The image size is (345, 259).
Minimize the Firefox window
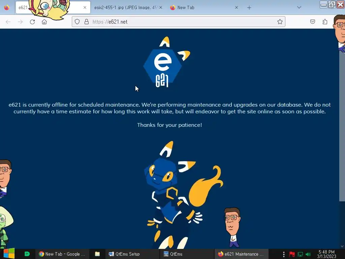tap(323, 5)
